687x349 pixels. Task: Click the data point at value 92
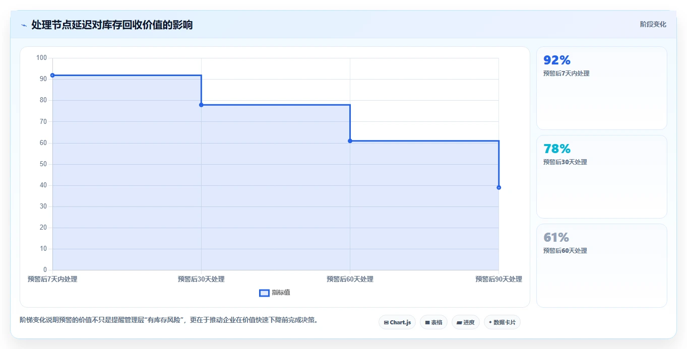[x=52, y=76]
